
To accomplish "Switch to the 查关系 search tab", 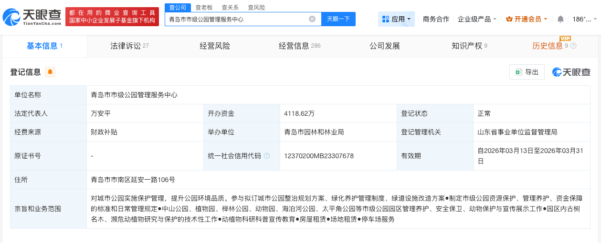I will [230, 7].
